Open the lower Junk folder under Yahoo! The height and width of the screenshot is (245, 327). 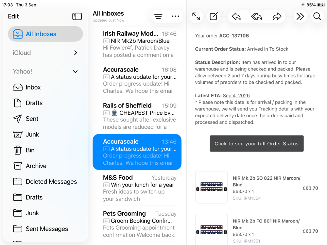pos(45,213)
